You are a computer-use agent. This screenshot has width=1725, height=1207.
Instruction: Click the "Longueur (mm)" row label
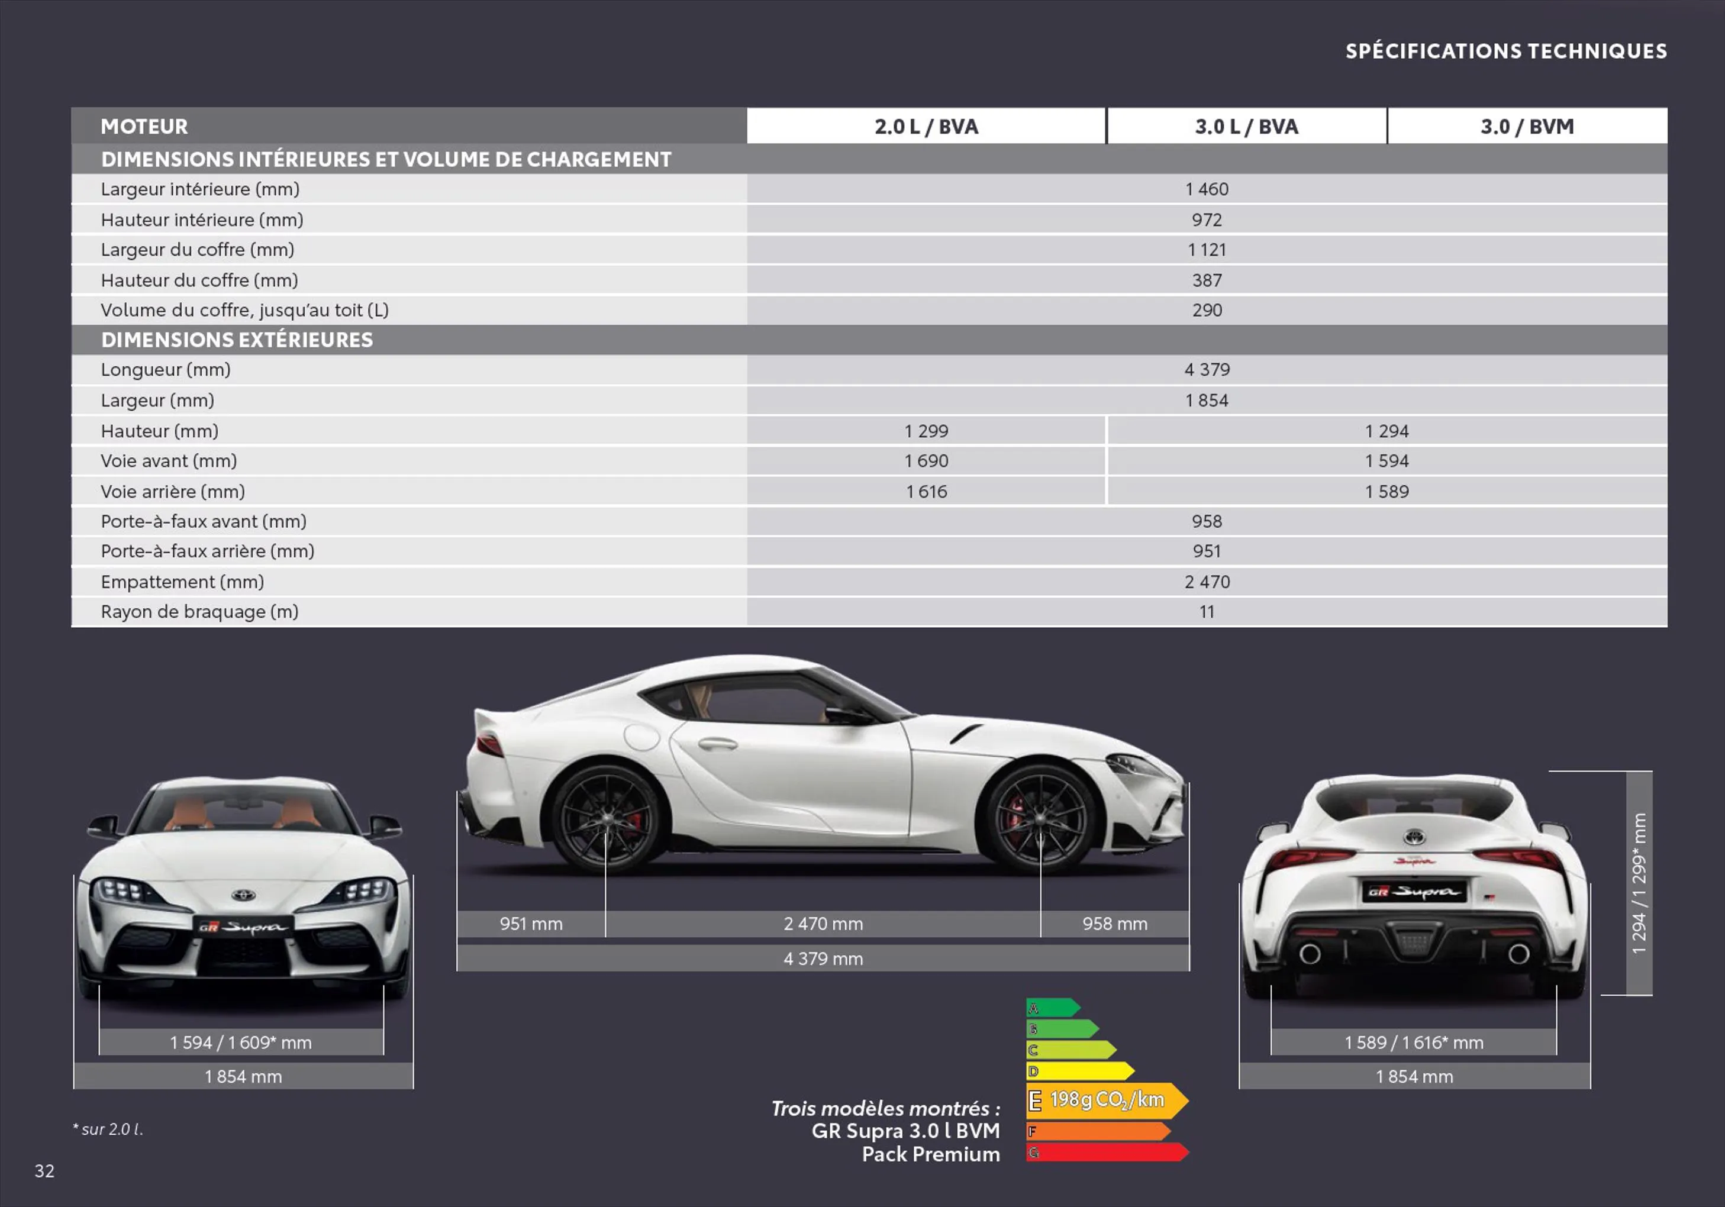point(165,370)
